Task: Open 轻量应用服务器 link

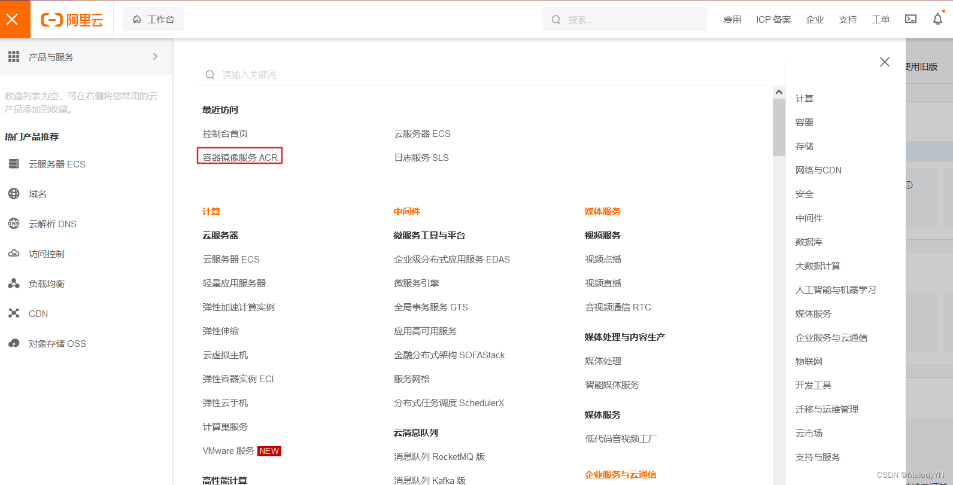Action: coord(234,283)
